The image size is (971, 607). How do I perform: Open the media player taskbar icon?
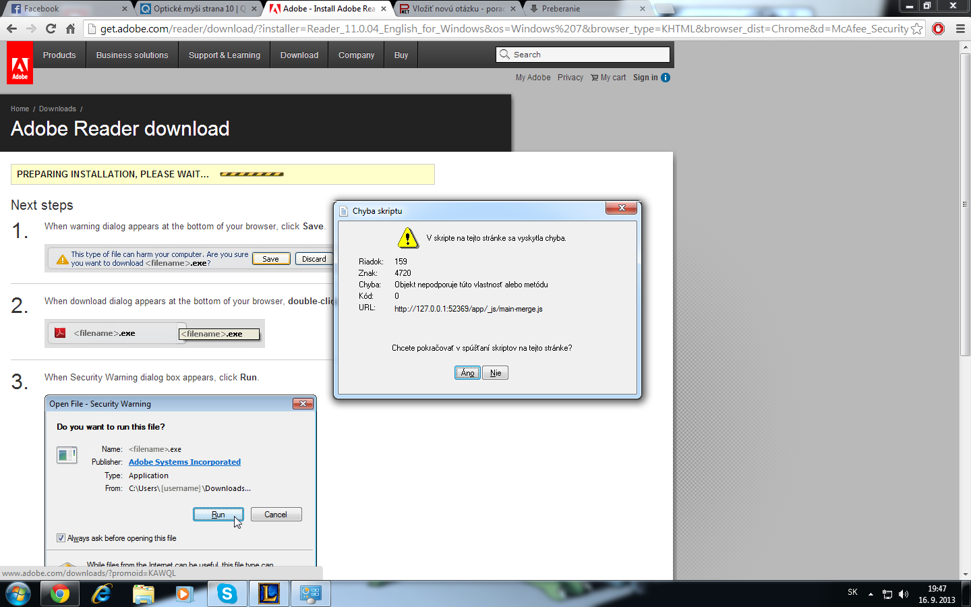(x=184, y=594)
